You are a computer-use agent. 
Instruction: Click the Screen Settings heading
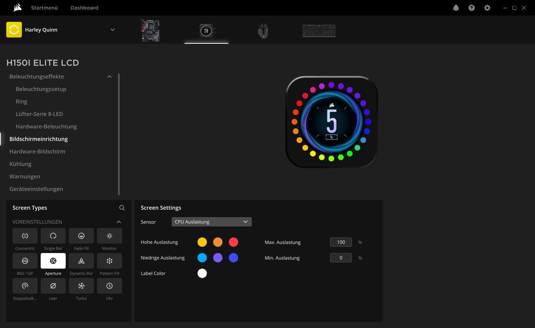click(x=161, y=208)
